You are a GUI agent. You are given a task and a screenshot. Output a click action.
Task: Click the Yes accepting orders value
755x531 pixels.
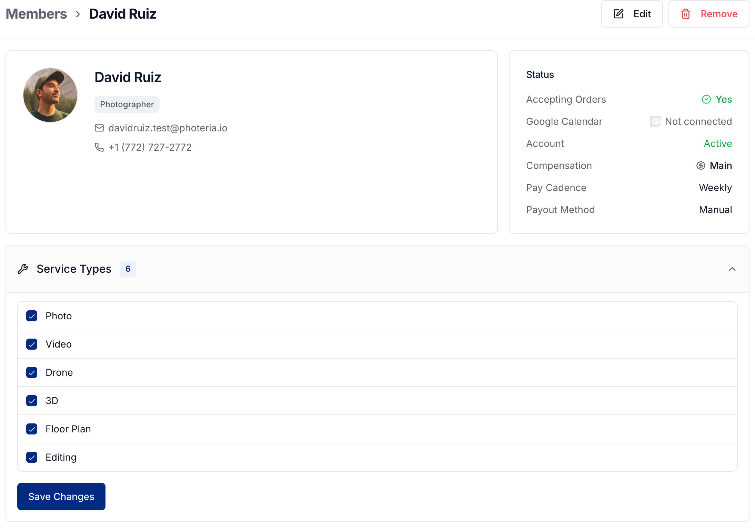[x=724, y=99]
